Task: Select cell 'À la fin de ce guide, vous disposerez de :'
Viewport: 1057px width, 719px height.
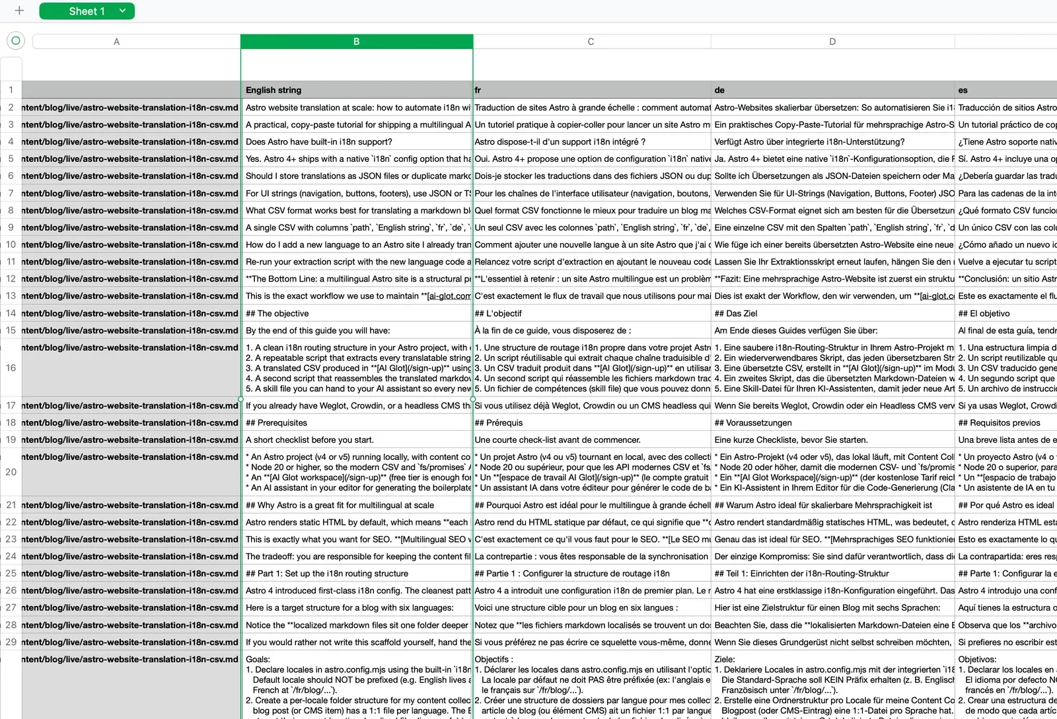Action: (x=592, y=330)
